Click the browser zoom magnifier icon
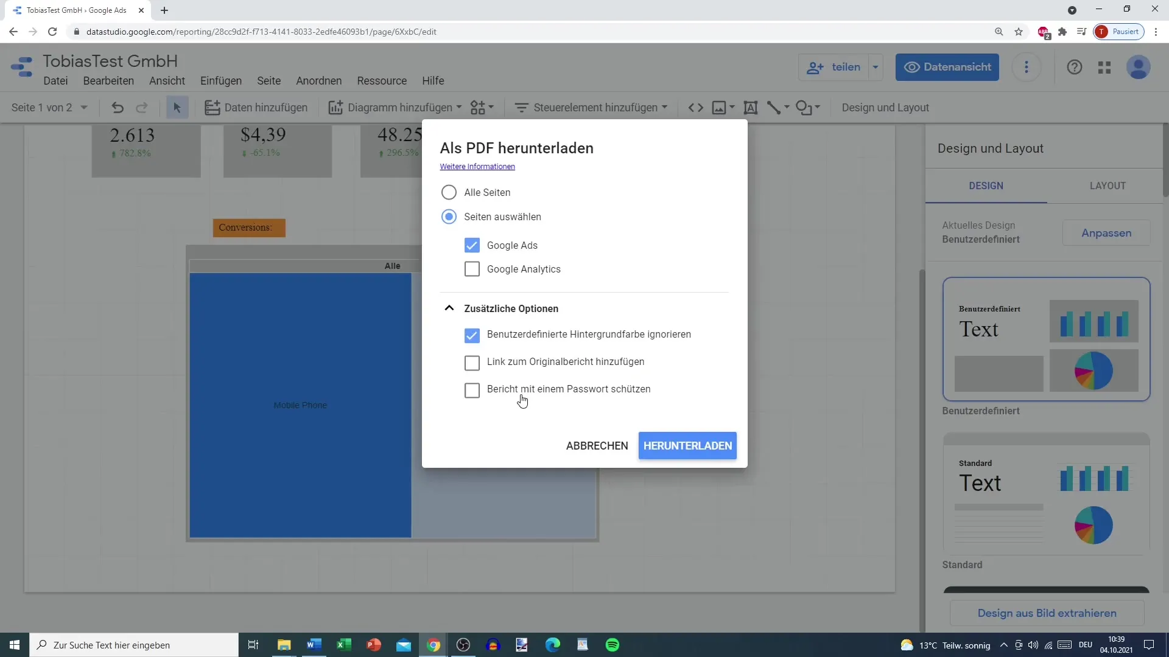 click(x=999, y=32)
